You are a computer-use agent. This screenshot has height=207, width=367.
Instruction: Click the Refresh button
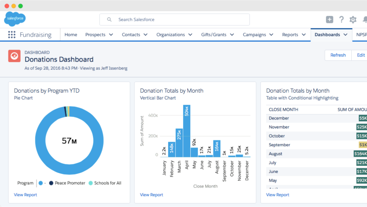click(338, 55)
